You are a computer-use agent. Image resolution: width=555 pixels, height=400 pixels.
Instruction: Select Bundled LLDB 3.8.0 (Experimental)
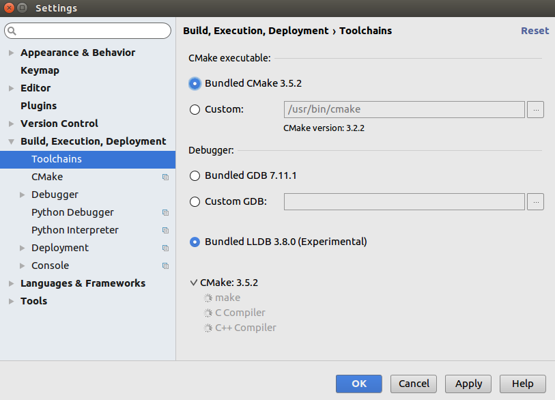pyautogui.click(x=195, y=242)
